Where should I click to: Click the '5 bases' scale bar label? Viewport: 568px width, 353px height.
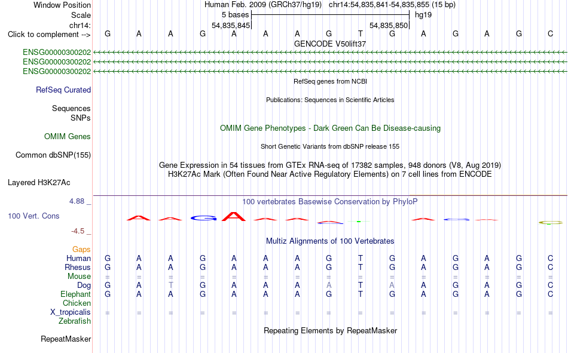[x=235, y=15]
